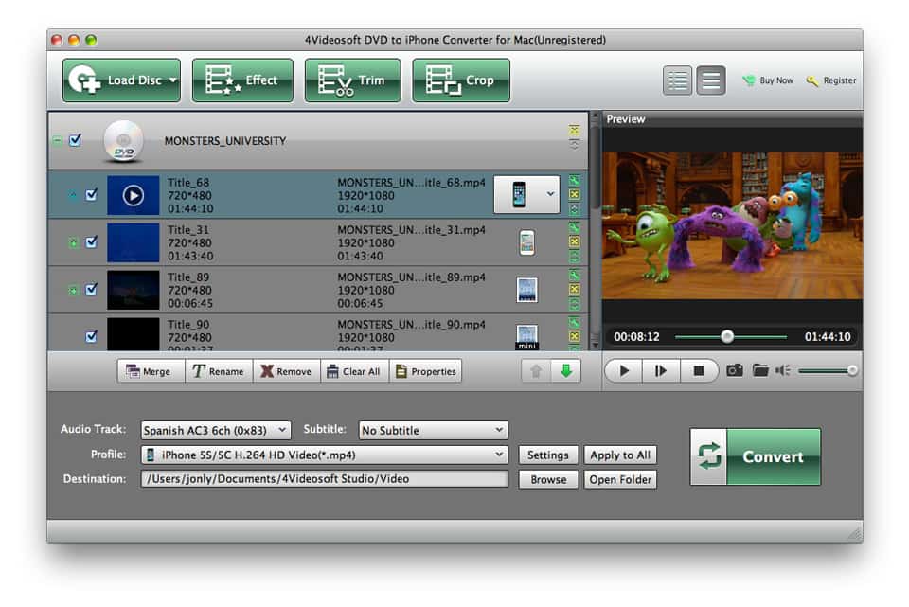Open the Trim tool
The width and height of the screenshot is (909, 607).
point(352,80)
